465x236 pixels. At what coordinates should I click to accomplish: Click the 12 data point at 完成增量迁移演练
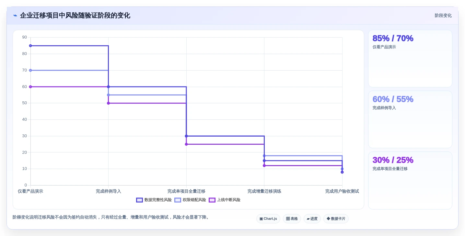click(x=264, y=165)
